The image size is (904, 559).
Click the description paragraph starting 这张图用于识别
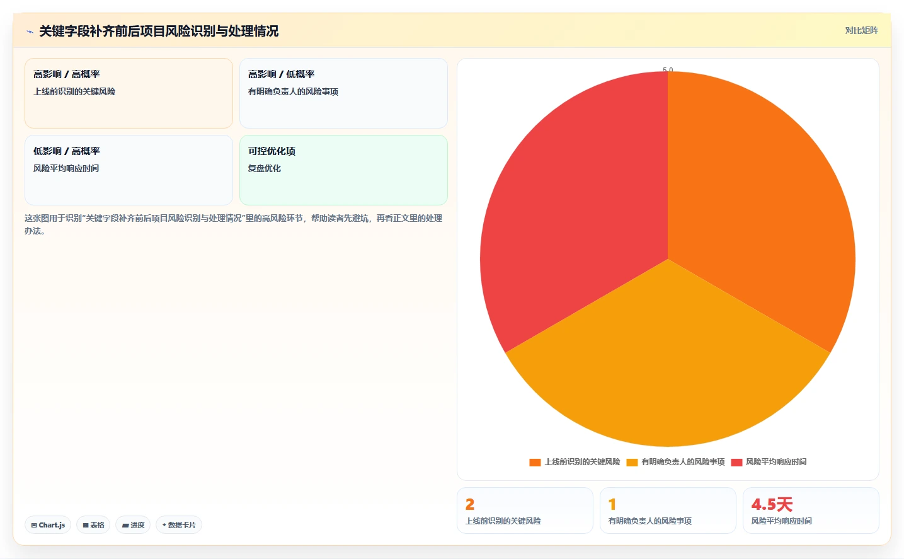click(x=233, y=224)
